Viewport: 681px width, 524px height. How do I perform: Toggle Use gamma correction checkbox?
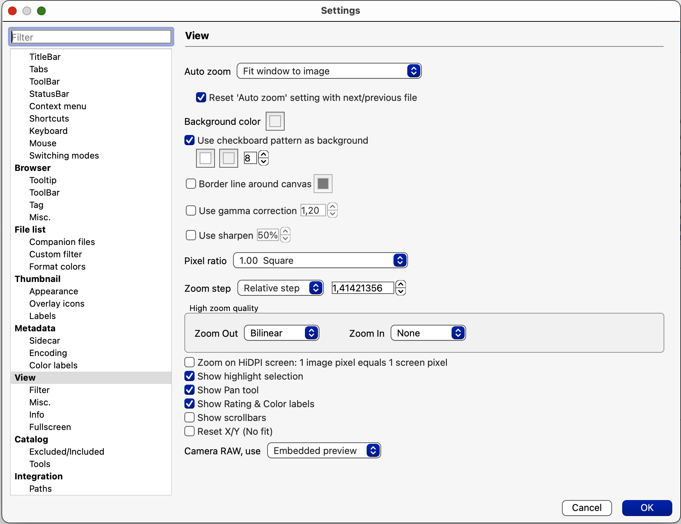pos(191,211)
